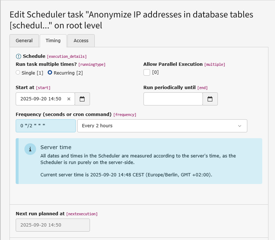Click the Run periodically until input field
Image resolution: width=275 pixels, height=240 pixels.
[x=173, y=99]
